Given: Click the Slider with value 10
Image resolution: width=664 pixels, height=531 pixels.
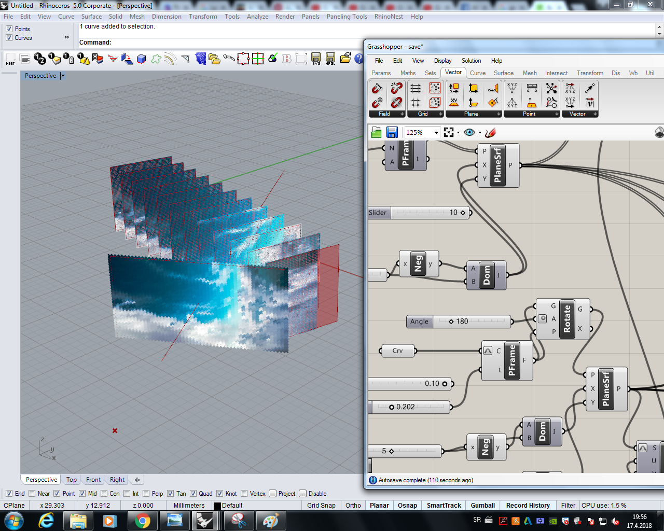Looking at the screenshot, I should pyautogui.click(x=418, y=213).
